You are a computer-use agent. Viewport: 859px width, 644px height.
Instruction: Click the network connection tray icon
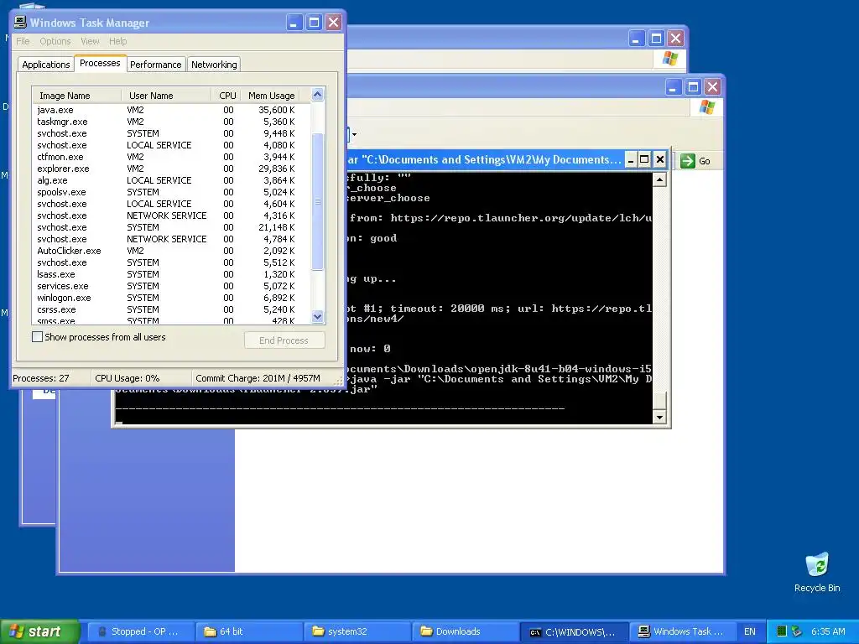click(797, 631)
